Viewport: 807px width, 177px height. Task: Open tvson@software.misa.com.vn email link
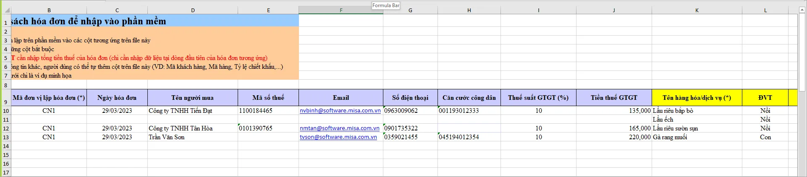click(x=338, y=137)
